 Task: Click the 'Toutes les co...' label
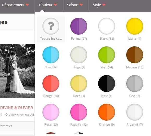click(x=51, y=39)
